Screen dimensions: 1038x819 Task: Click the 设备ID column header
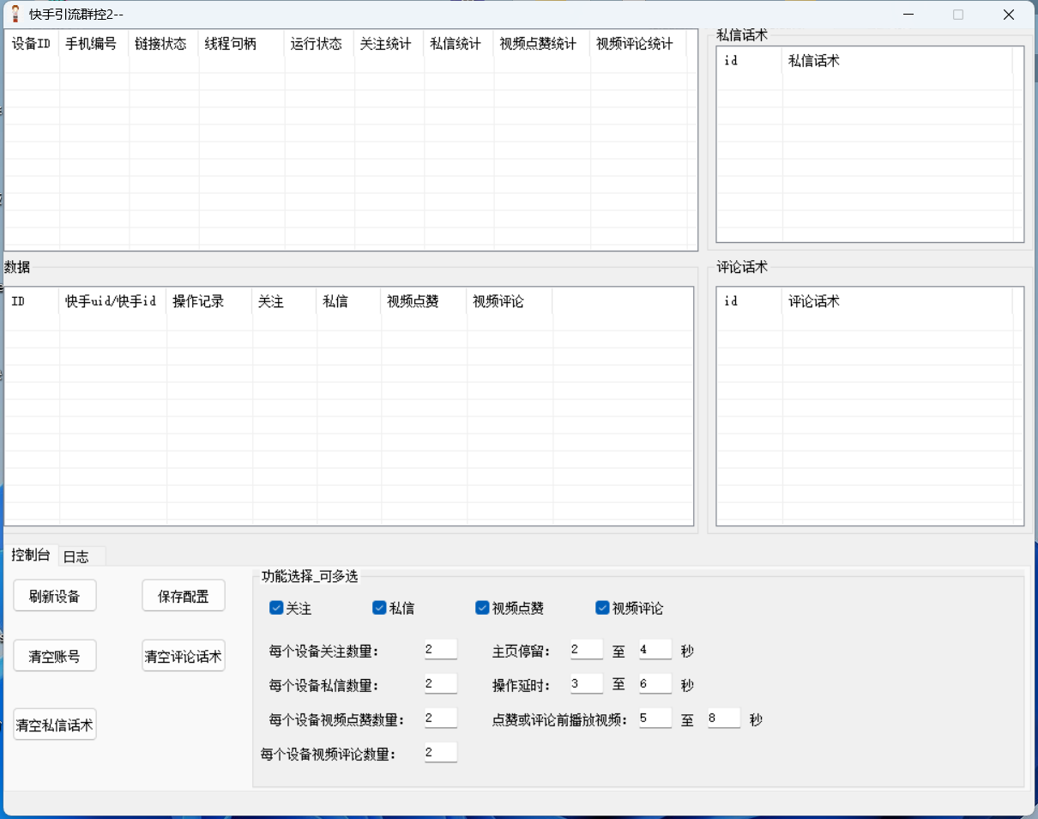pos(32,44)
